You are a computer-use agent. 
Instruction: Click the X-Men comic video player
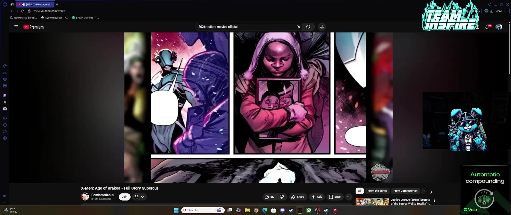coord(258,107)
